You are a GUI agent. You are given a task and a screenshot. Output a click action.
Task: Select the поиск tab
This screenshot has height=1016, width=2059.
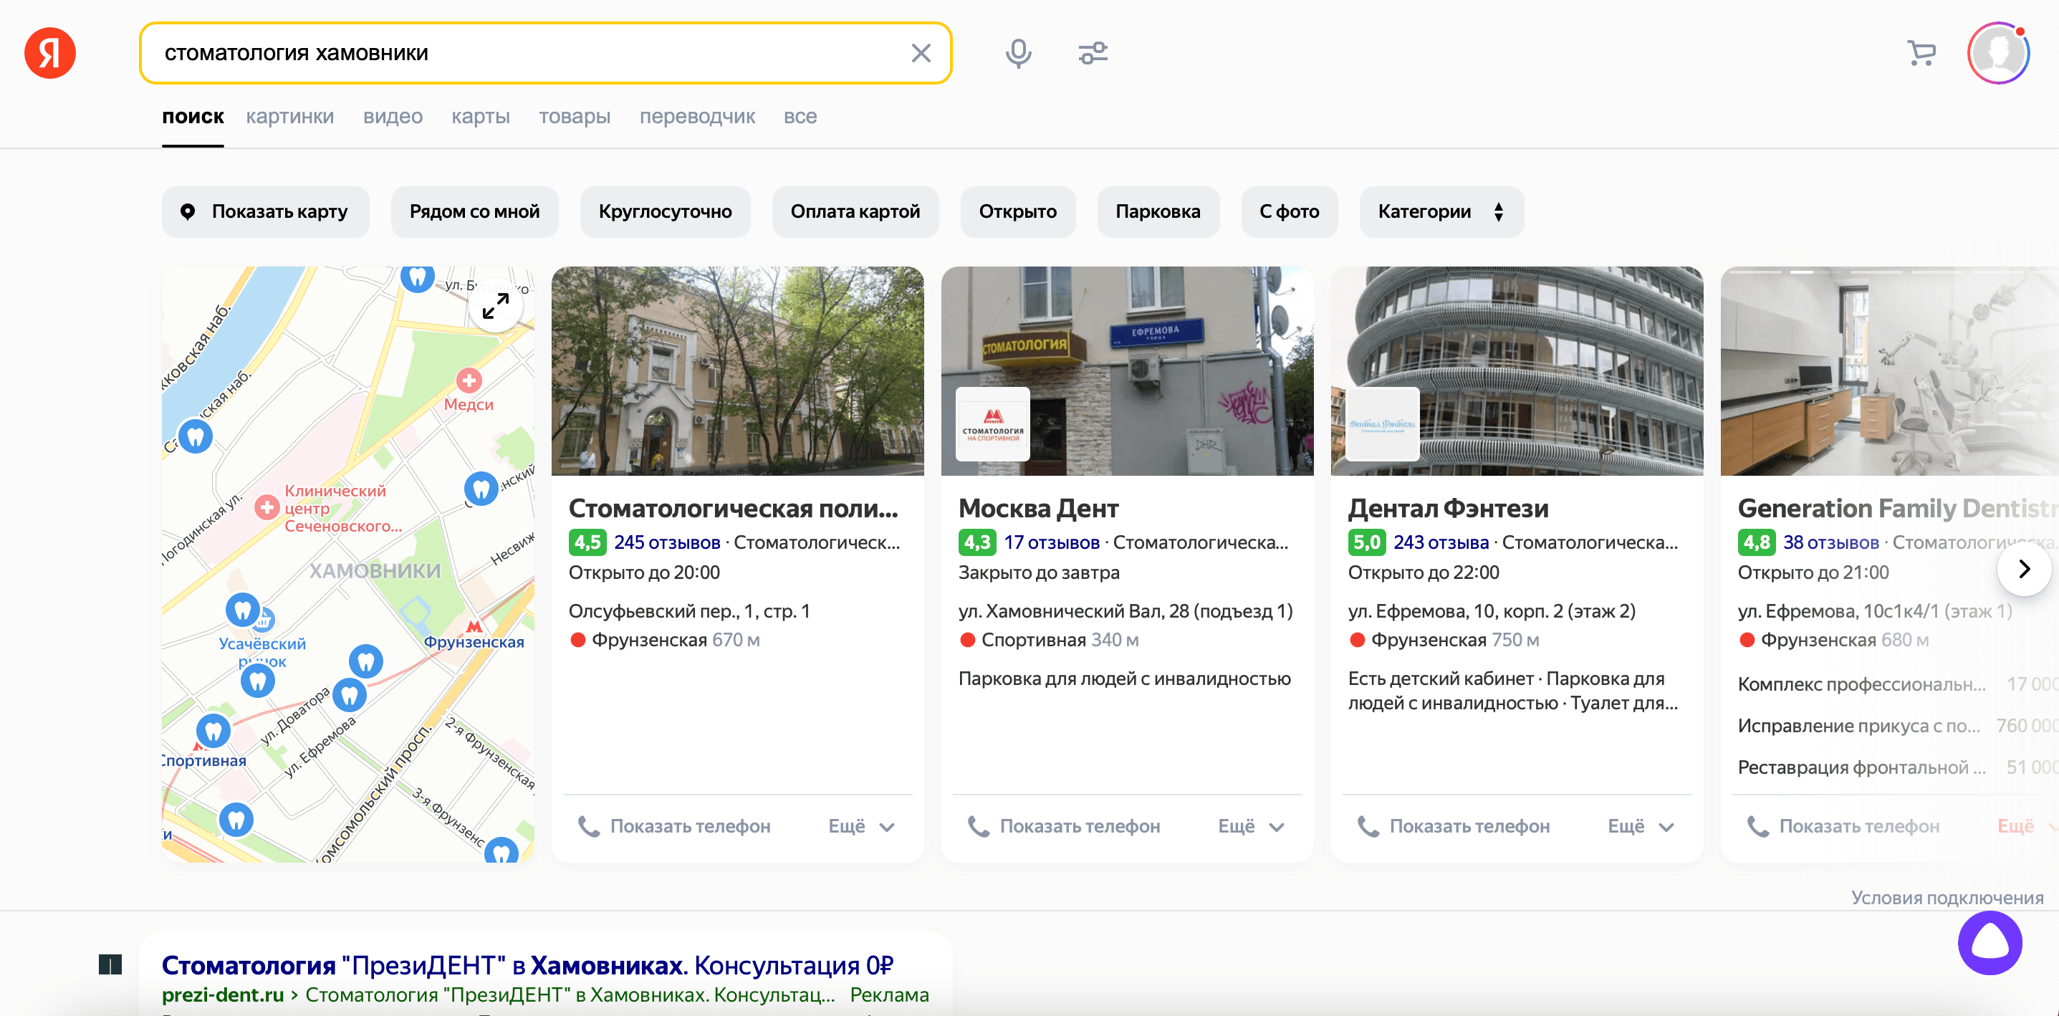coord(193,116)
